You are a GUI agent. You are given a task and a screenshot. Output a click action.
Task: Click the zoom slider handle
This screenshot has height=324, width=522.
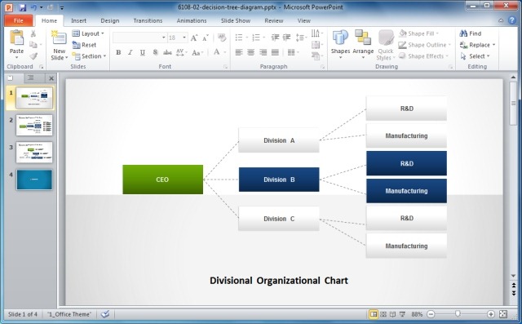(x=458, y=313)
